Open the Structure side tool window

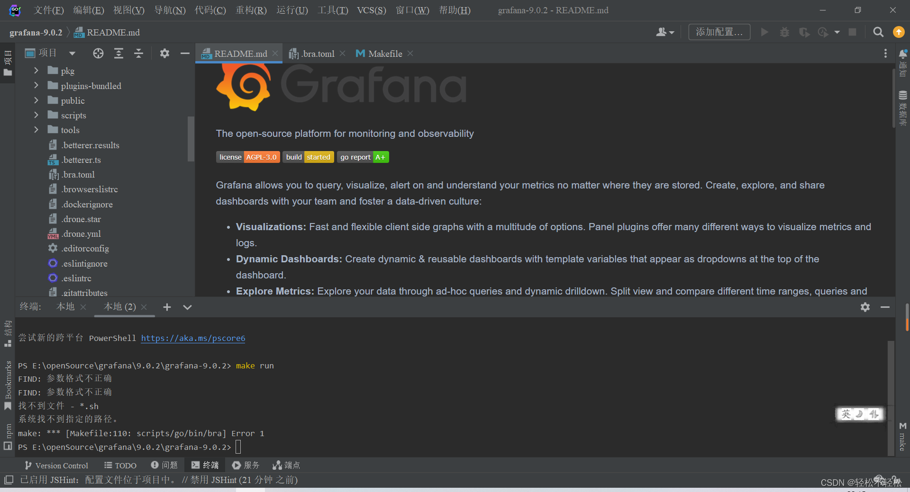[x=8, y=333]
